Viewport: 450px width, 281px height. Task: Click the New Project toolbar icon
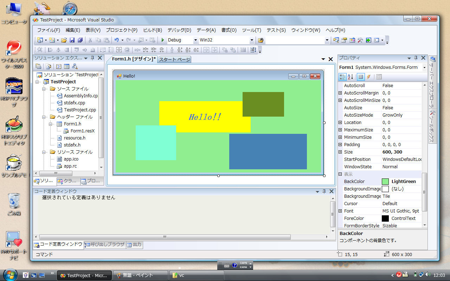click(x=39, y=40)
